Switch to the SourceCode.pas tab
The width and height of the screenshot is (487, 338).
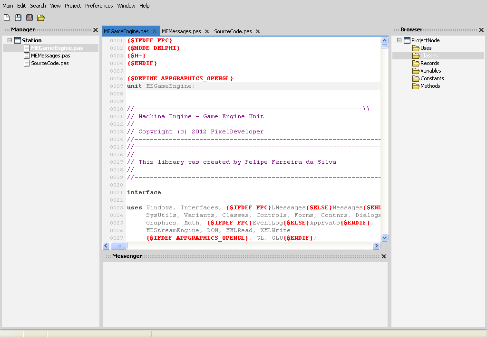click(233, 32)
